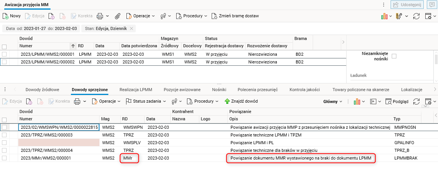Open Towary policzone na skanerze tab
Image resolution: width=438 pixels, height=178 pixels.
[x=361, y=90]
